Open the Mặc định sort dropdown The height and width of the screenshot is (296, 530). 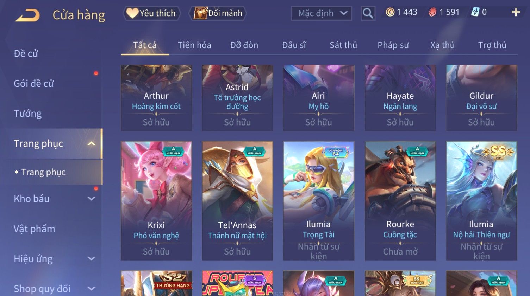(x=322, y=13)
